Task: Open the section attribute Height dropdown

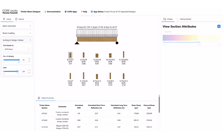Action: (x=191, y=32)
